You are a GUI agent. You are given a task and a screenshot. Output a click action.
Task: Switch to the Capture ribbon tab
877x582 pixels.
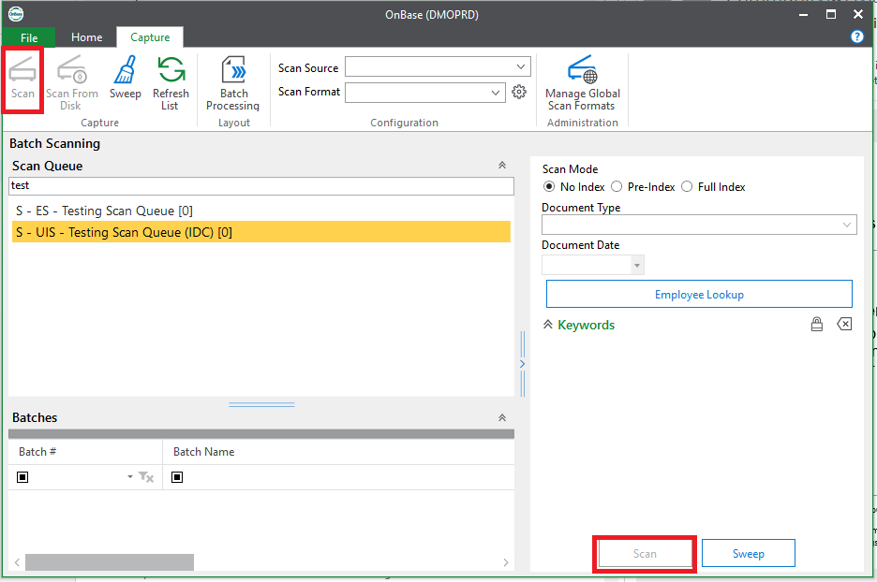click(150, 37)
